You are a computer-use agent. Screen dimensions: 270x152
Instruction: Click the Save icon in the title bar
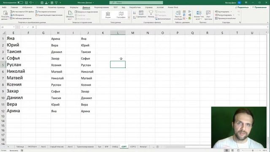point(26,3)
